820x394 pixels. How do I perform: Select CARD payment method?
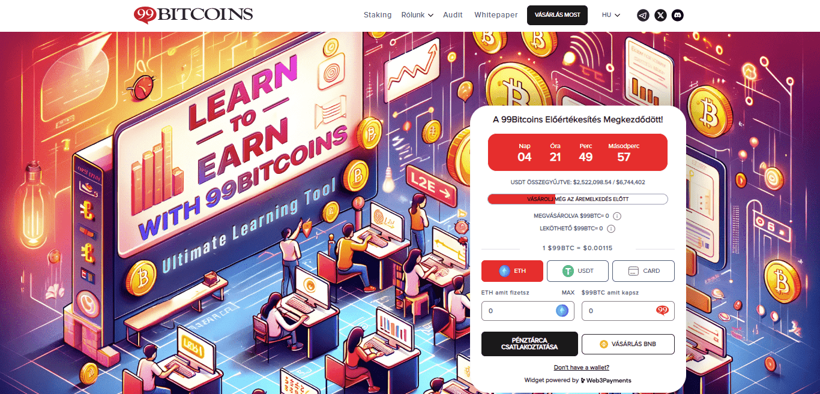point(644,271)
